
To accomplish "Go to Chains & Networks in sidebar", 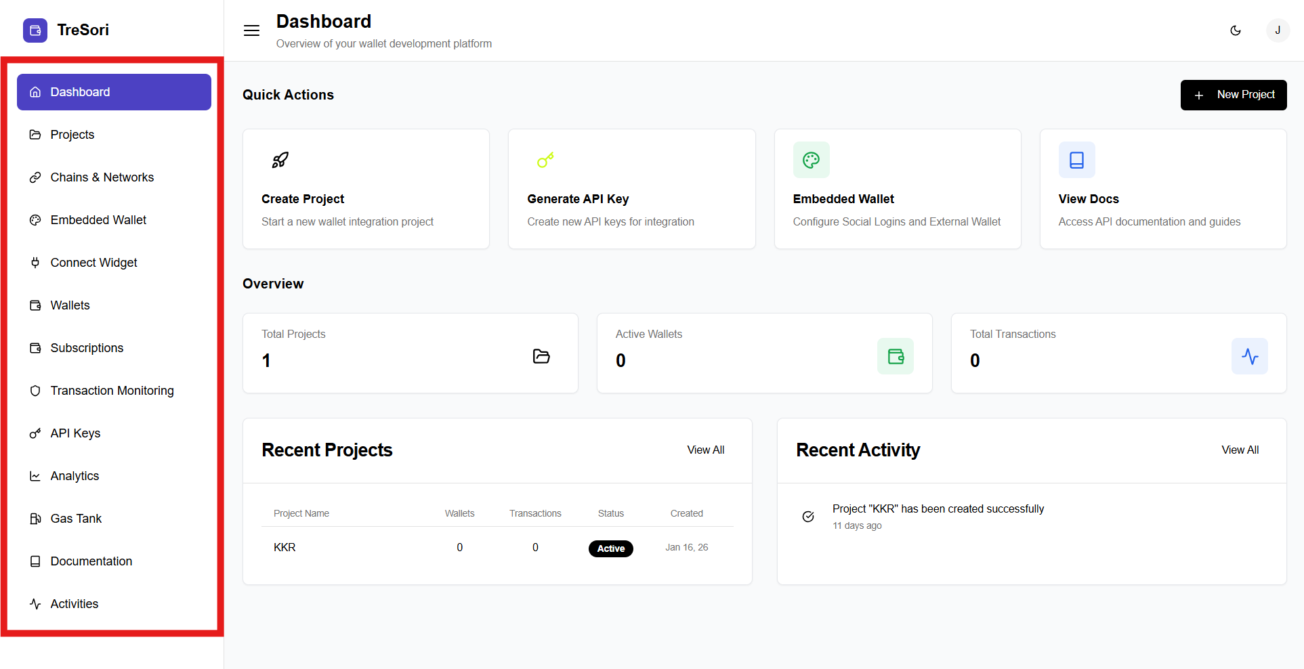I will 102,177.
